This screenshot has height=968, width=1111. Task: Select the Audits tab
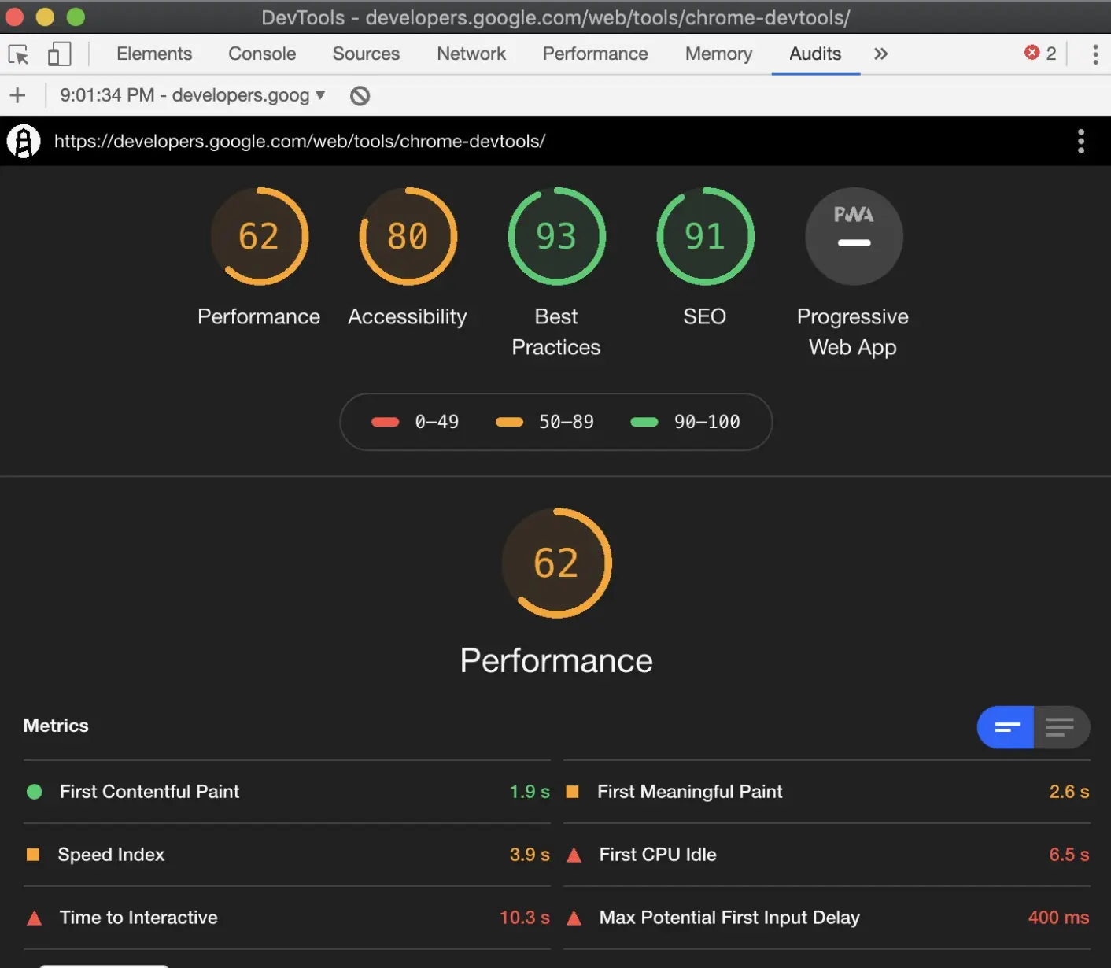[815, 54]
